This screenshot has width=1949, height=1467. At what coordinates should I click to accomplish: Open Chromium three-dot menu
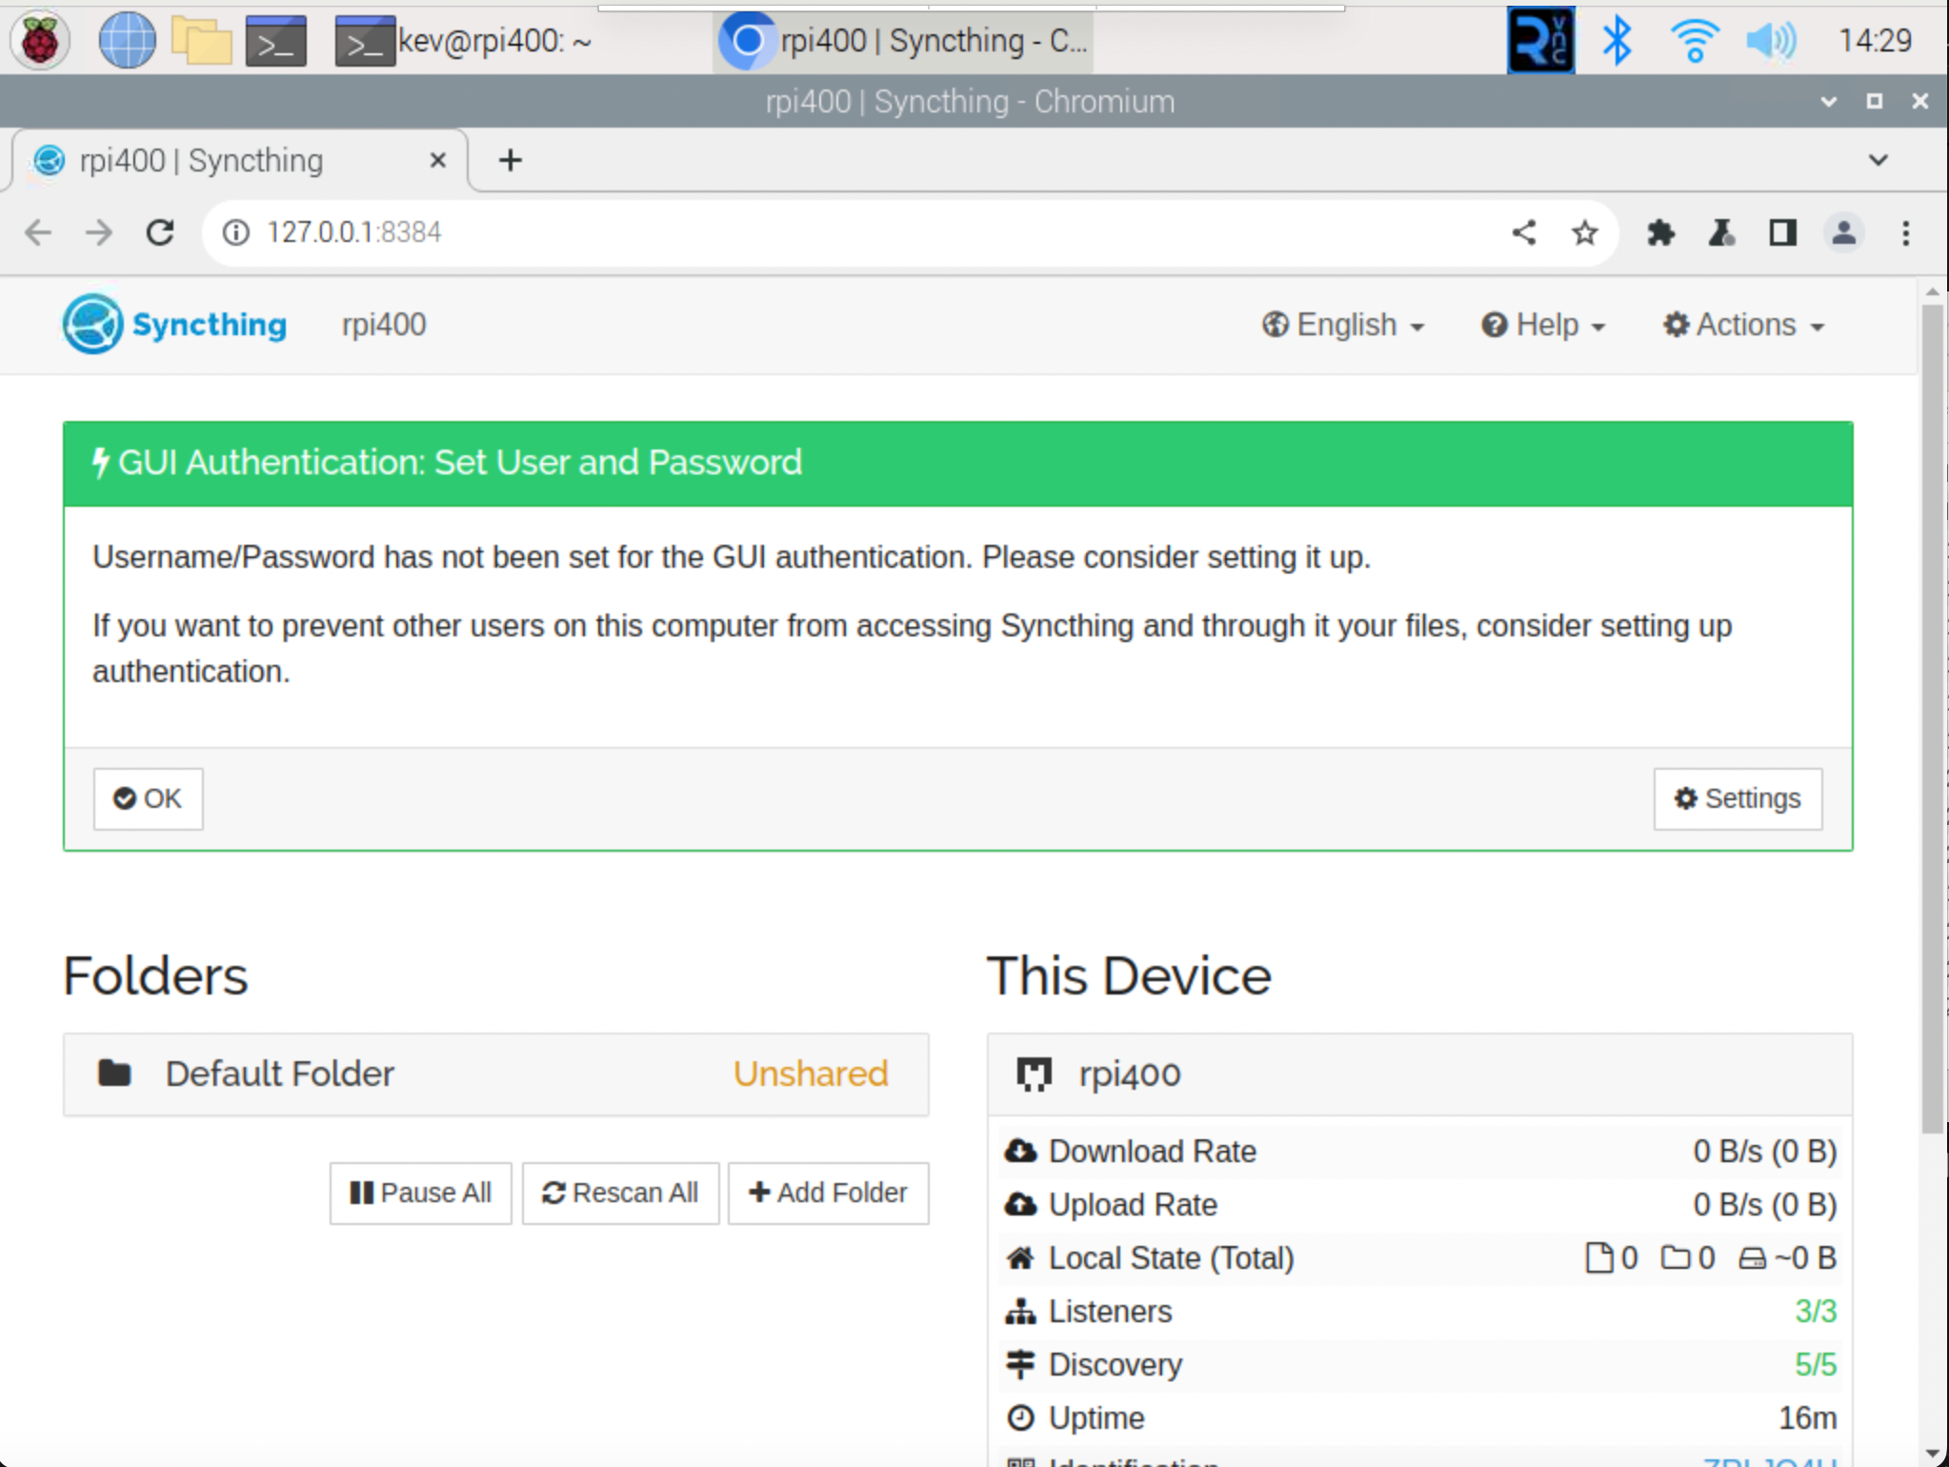1905,232
